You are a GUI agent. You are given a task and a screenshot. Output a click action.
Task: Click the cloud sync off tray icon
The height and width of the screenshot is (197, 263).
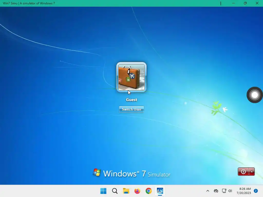(216, 191)
